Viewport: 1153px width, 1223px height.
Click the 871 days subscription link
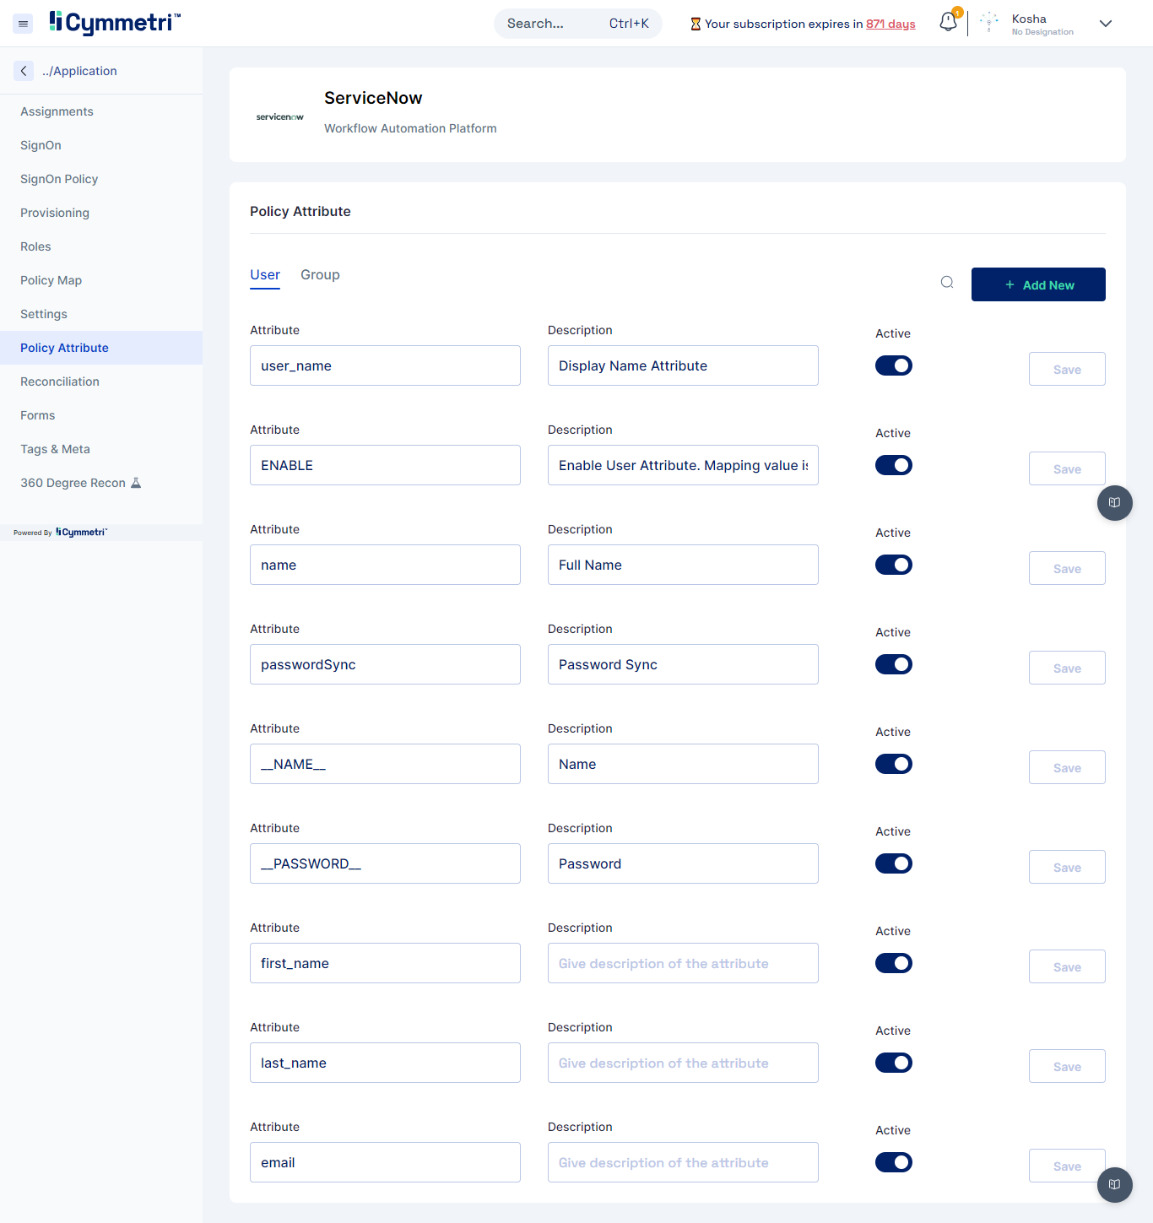coord(890,24)
